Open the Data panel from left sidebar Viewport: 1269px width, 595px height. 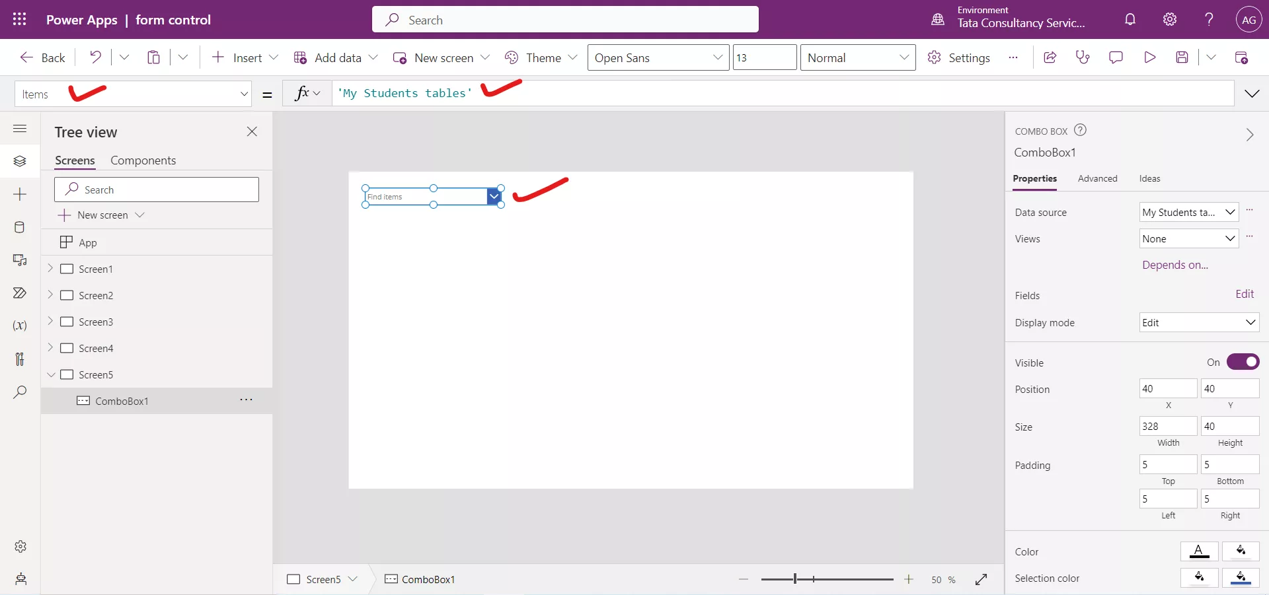pyautogui.click(x=20, y=227)
